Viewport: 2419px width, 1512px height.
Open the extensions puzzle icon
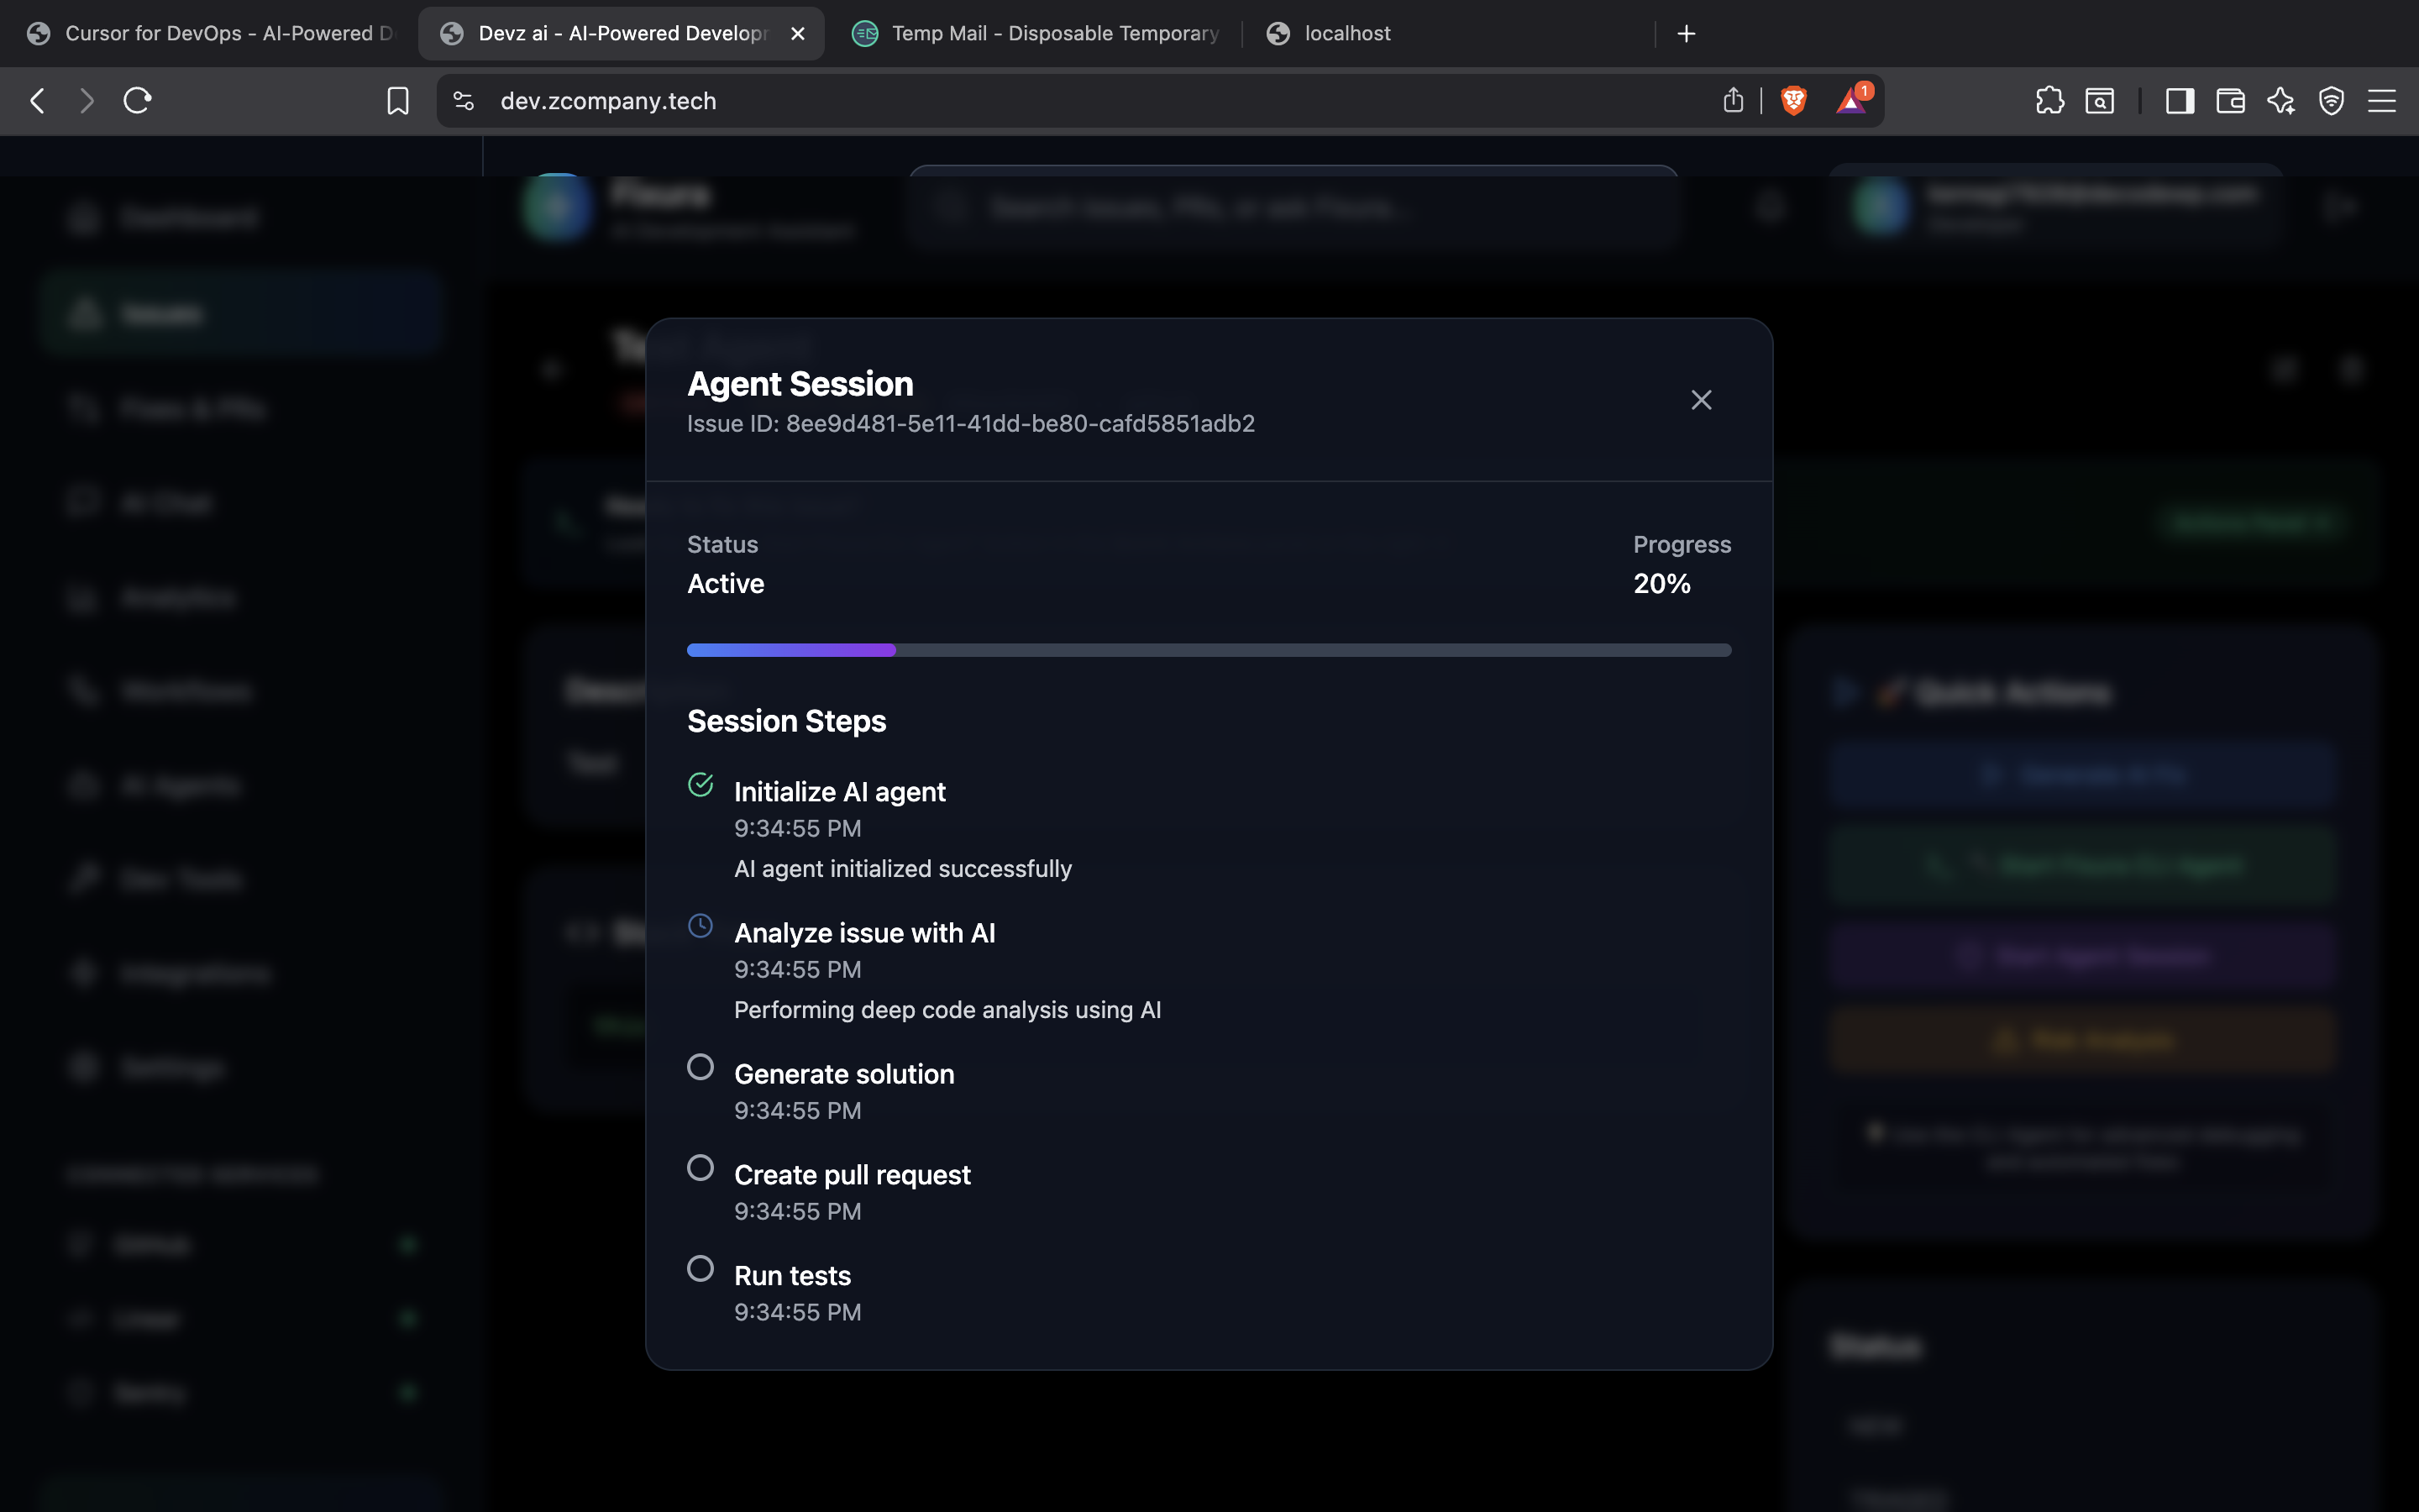click(x=2049, y=100)
